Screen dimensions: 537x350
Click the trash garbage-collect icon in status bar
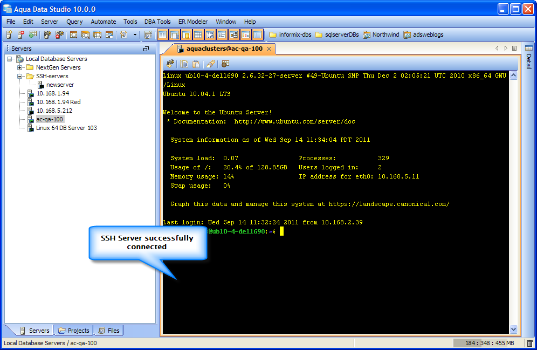(x=529, y=343)
